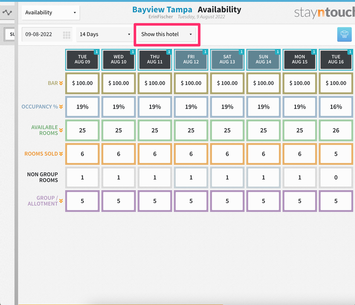Expand the Occupancy % row chevron
The width and height of the screenshot is (355, 305).
(x=61, y=107)
